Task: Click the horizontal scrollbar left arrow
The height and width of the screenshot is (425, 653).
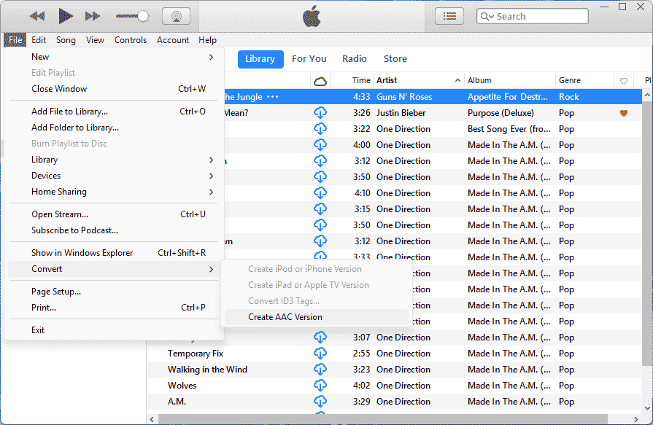Action: pyautogui.click(x=152, y=419)
